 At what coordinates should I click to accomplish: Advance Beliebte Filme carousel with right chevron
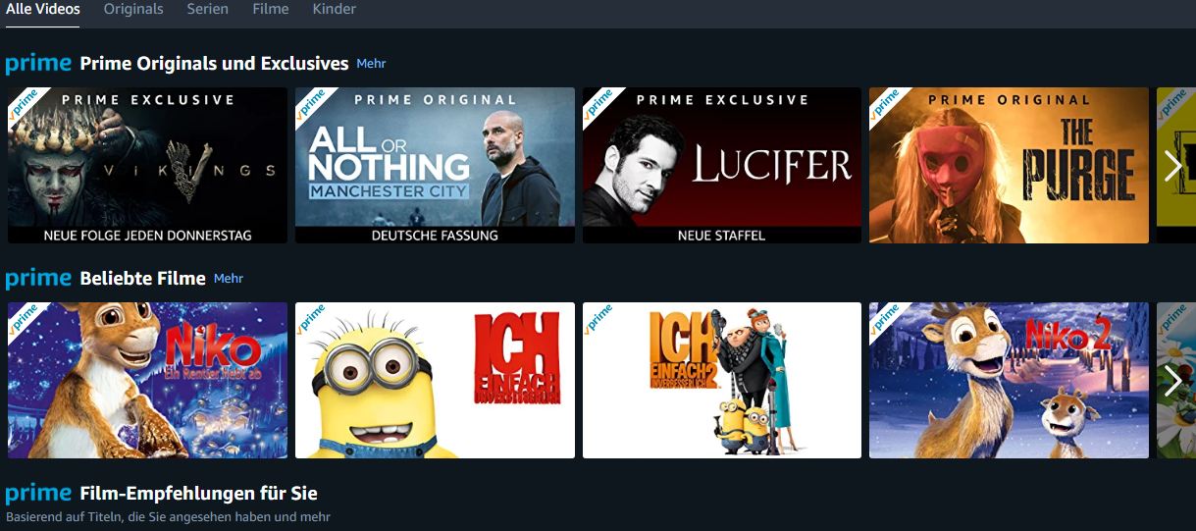pos(1173,380)
